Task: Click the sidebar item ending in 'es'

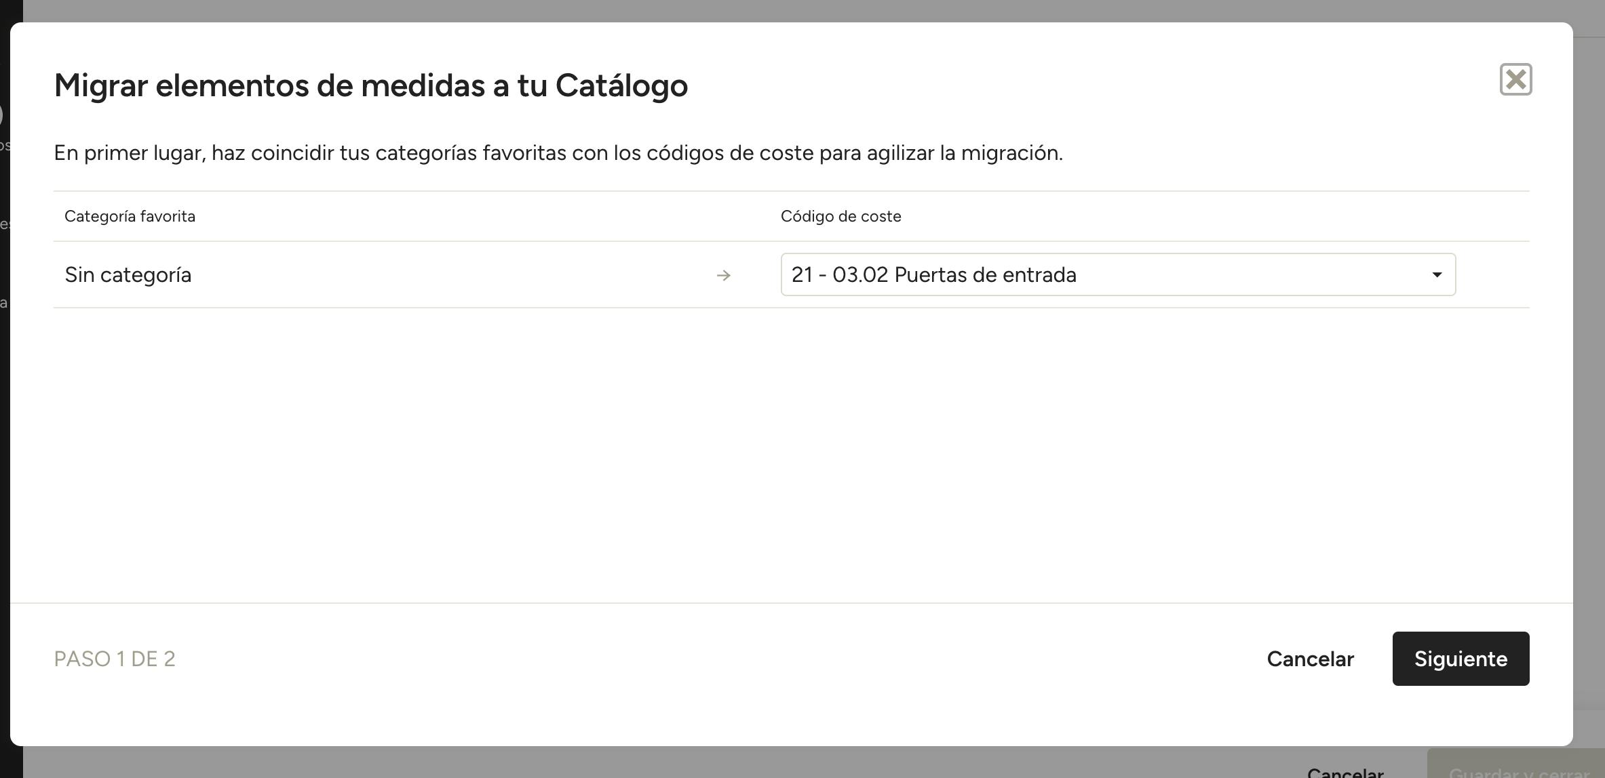Action: coord(4,224)
